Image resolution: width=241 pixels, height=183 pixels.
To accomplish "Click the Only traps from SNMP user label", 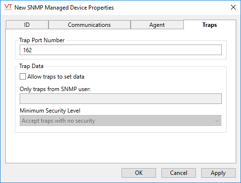I will [55, 89].
